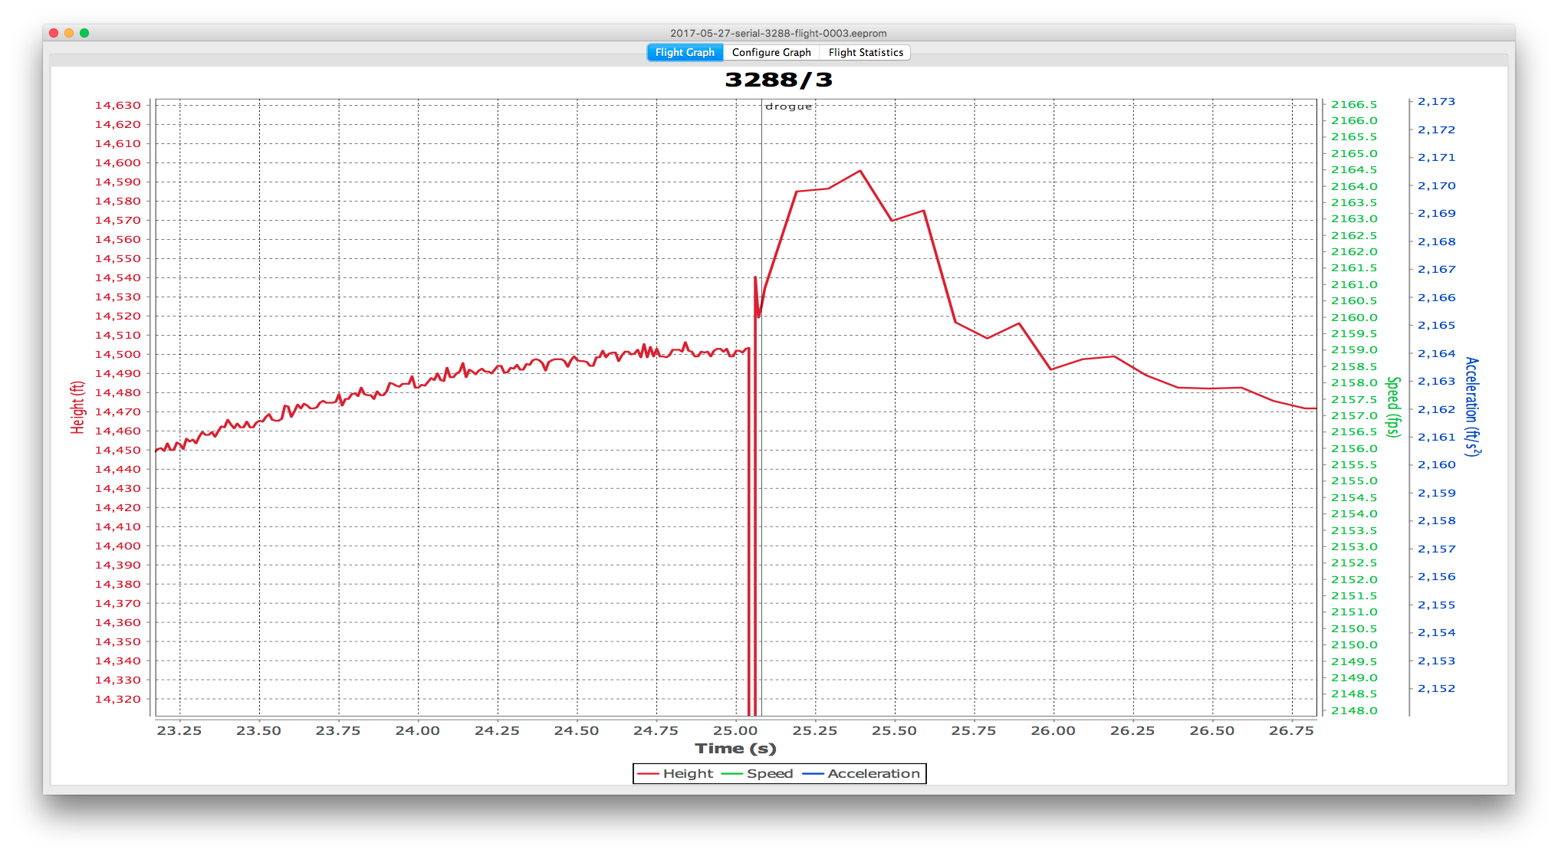
Task: Click the Height legend entry
Action: [x=688, y=774]
